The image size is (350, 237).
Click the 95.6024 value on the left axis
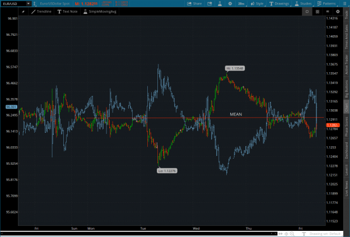12,212
